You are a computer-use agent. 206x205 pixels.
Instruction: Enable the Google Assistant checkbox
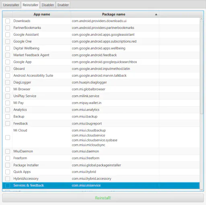pos(8,35)
